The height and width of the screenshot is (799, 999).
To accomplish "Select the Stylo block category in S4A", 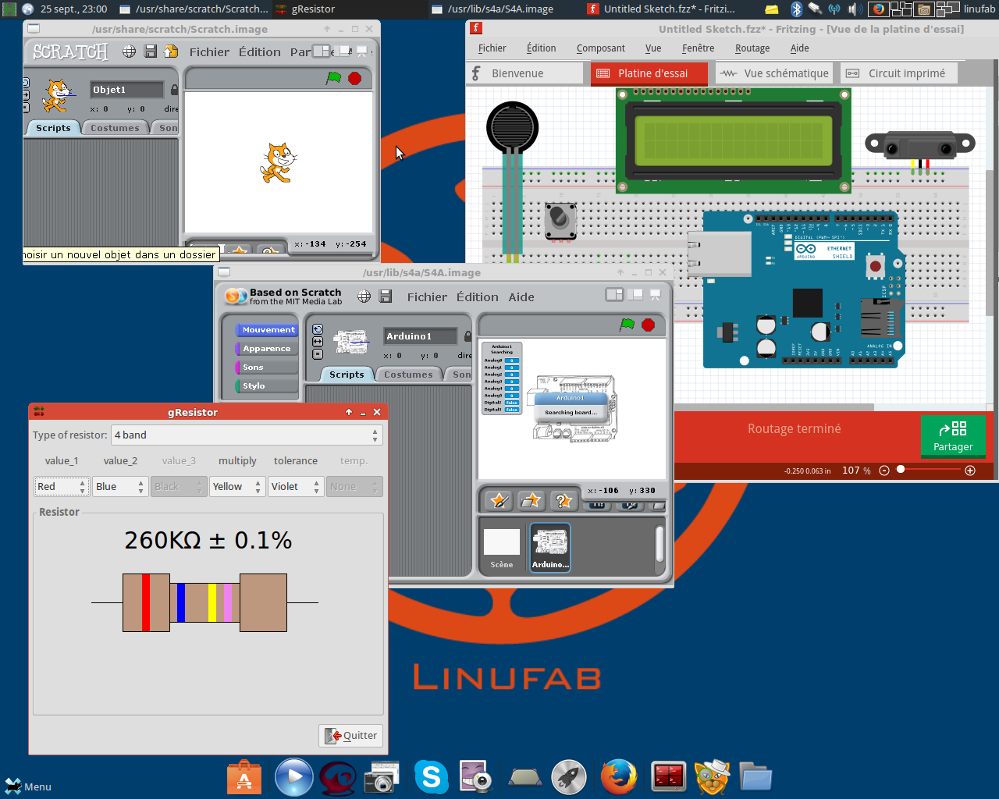I will 267,385.
